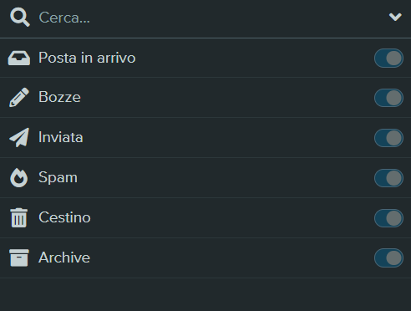Click the Cestino trash can icon
This screenshot has height=311, width=411.
tap(19, 217)
